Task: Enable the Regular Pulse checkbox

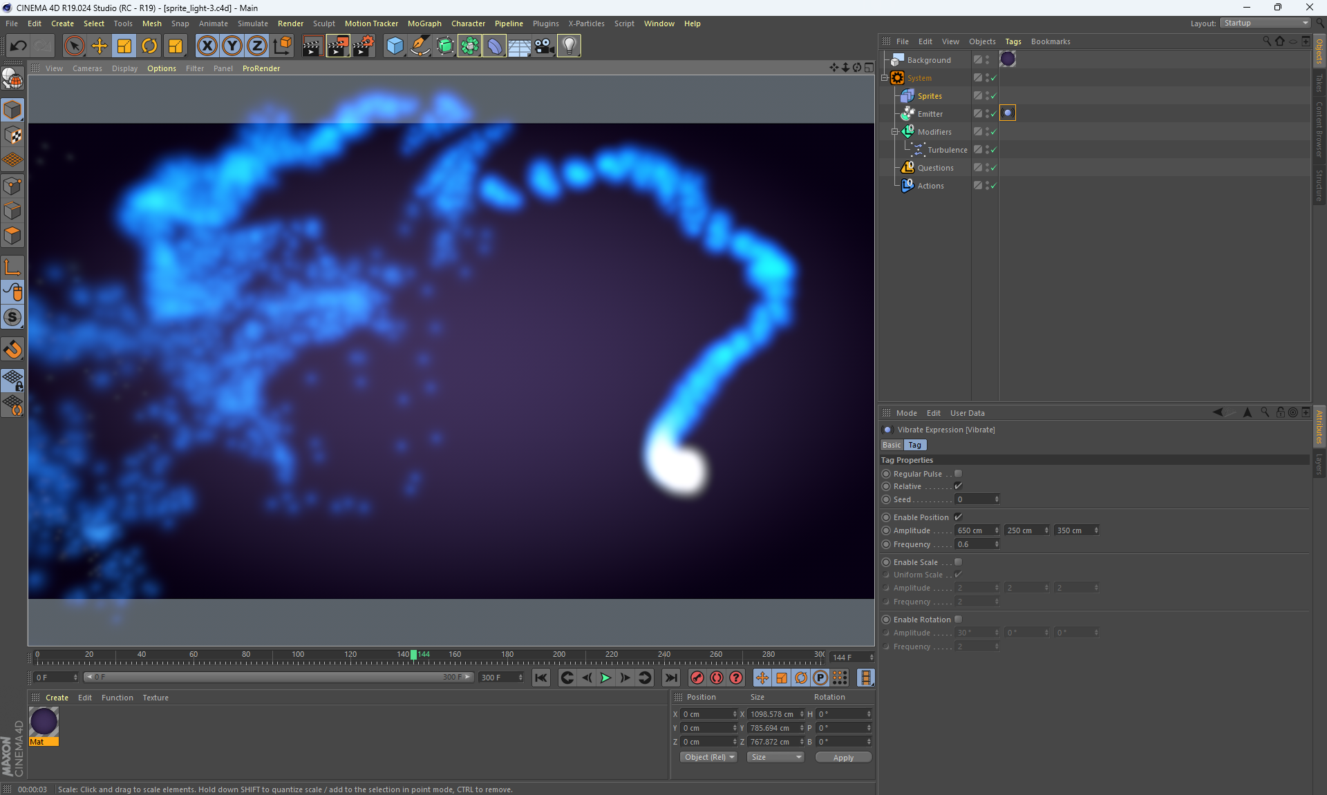Action: (958, 474)
